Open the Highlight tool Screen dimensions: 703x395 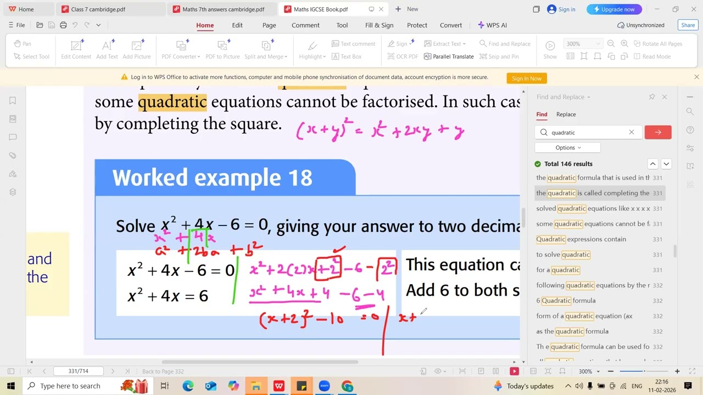(x=313, y=49)
